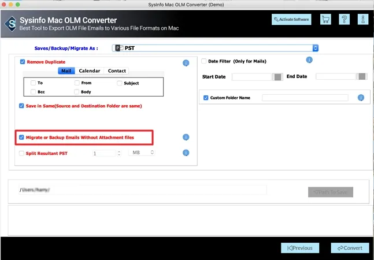Click the Activate Software button
The image size is (374, 260).
[291, 19]
